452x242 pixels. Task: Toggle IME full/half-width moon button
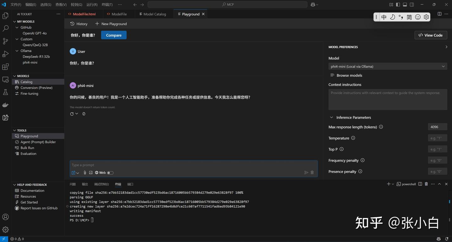(x=392, y=17)
